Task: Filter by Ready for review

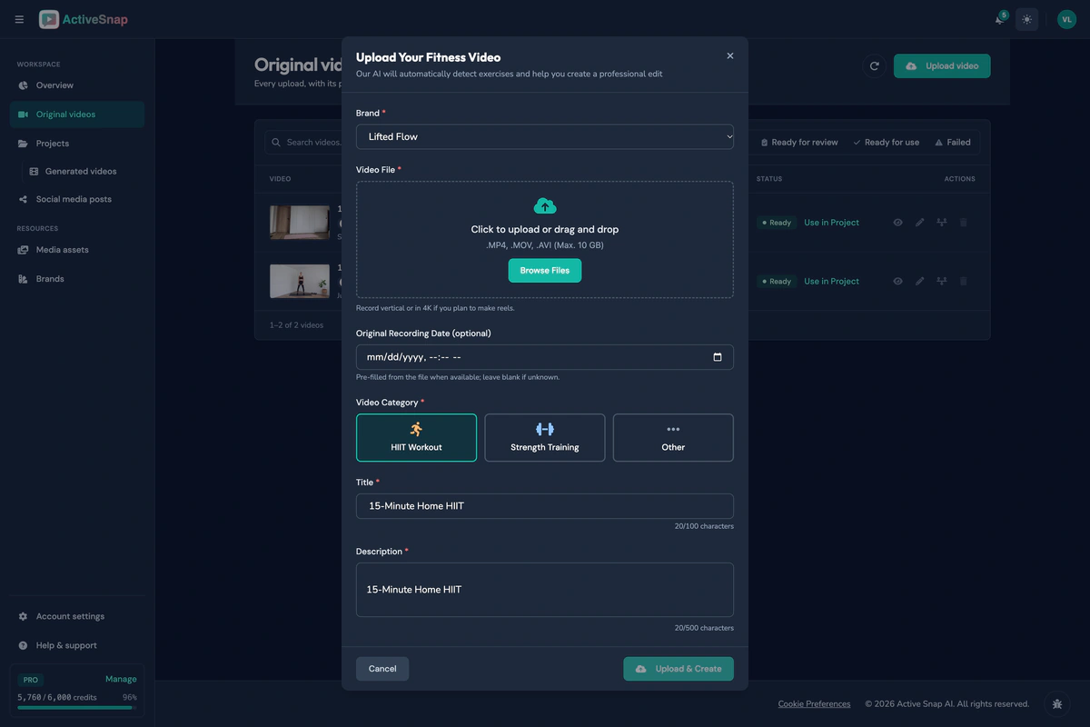Action: pyautogui.click(x=799, y=143)
